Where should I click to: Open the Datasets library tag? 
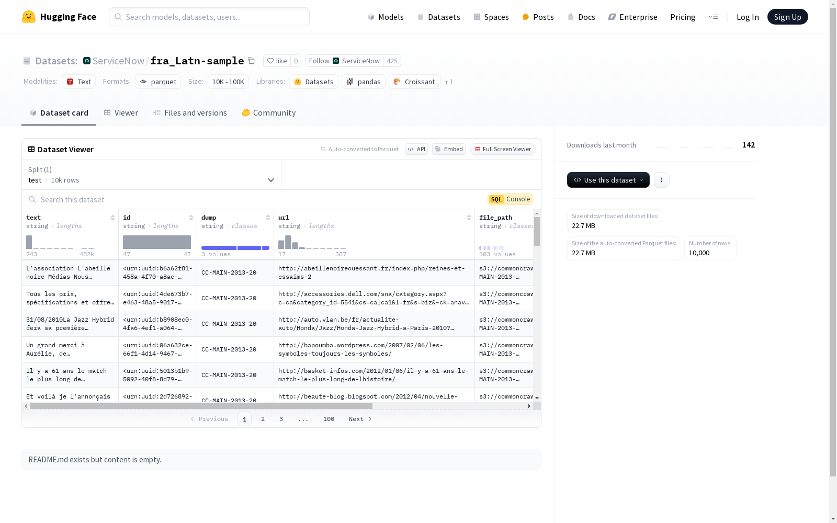click(x=314, y=82)
